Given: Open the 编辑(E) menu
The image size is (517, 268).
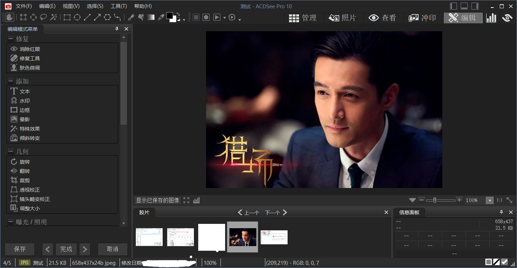Looking at the screenshot, I should 47,6.
